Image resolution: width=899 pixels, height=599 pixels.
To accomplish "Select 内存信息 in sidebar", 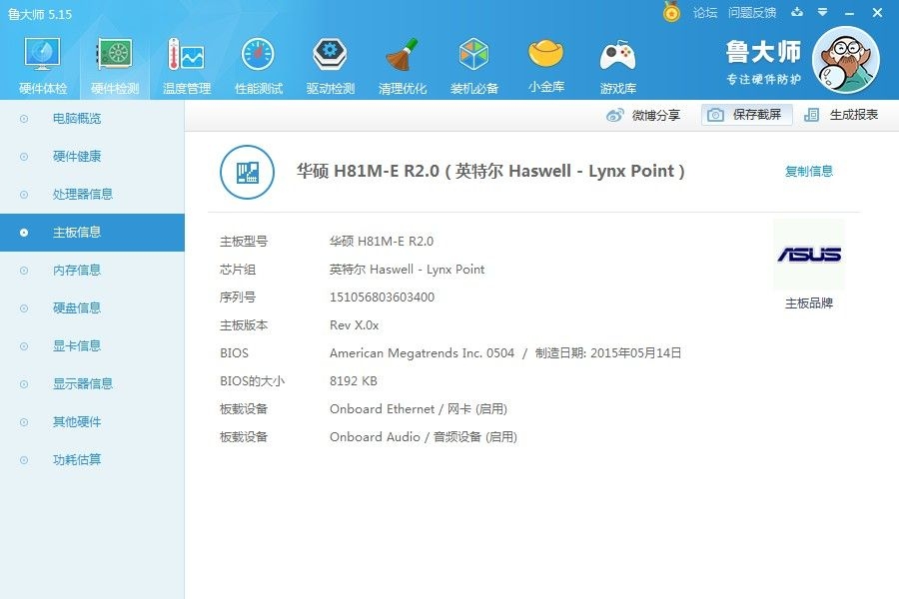I will 92,270.
